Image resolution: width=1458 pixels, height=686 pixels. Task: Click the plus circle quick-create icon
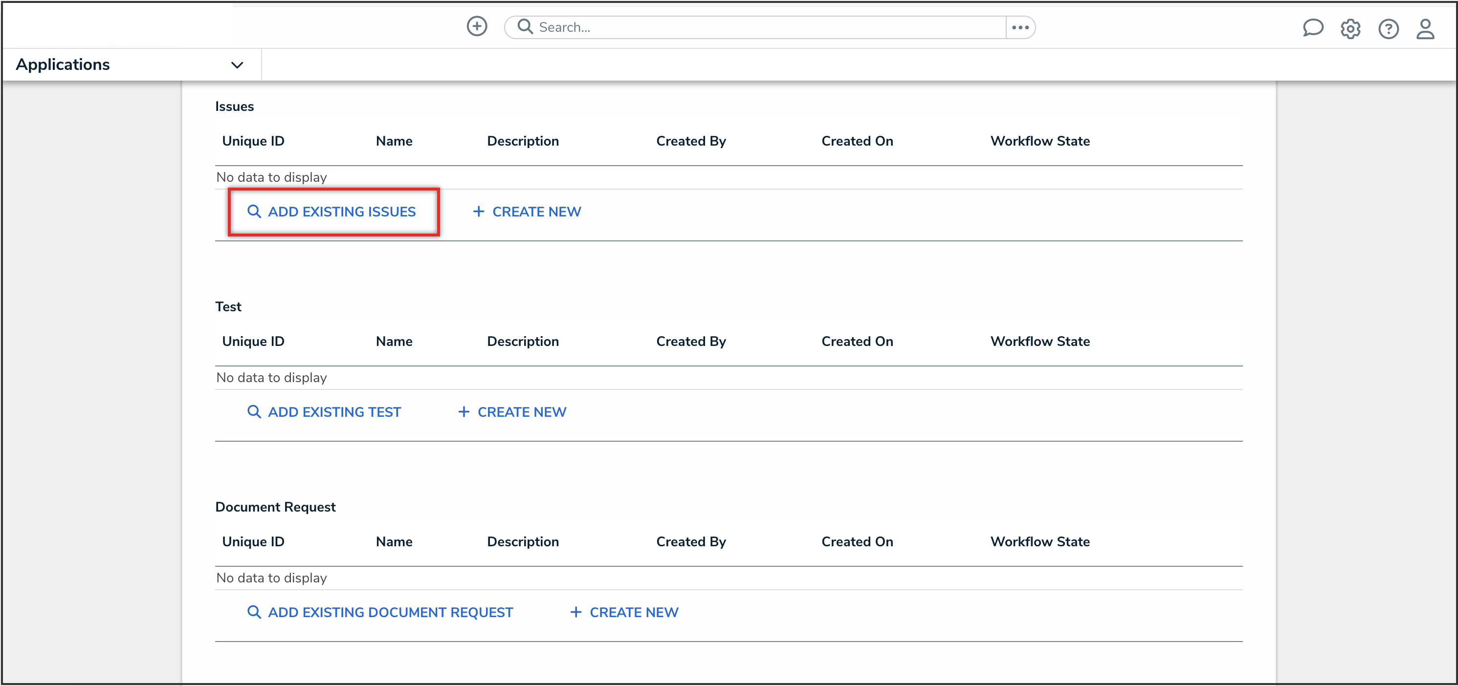[477, 26]
